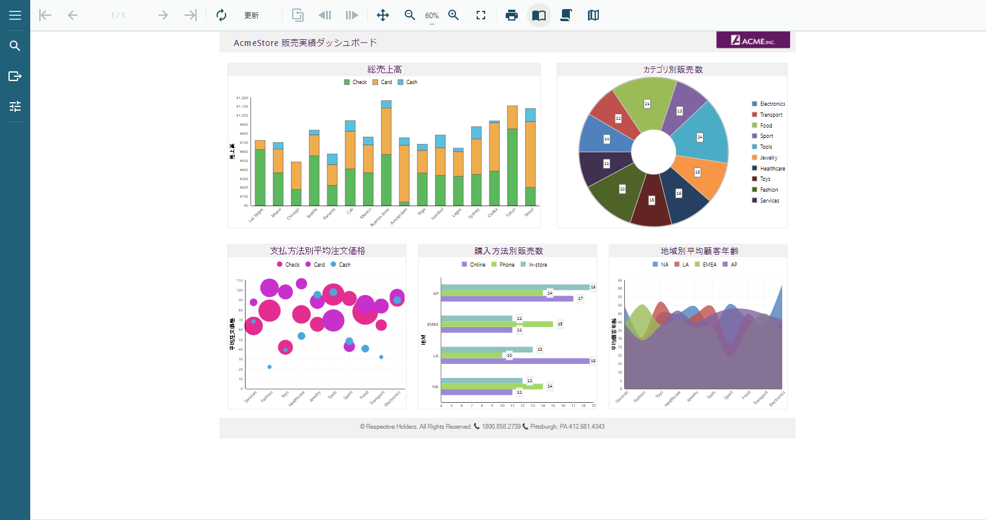Open the hamburger menu in sidebar

click(15, 15)
